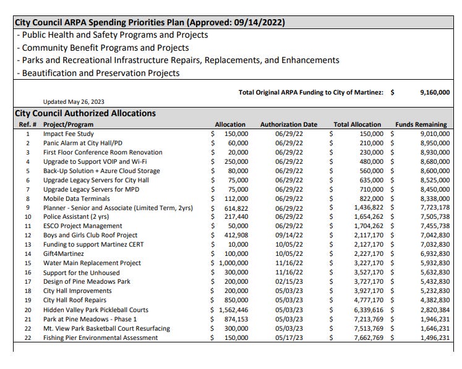Select the 05/17/23 authorization date
Viewport: 462px width, 369px height.
tap(289, 337)
